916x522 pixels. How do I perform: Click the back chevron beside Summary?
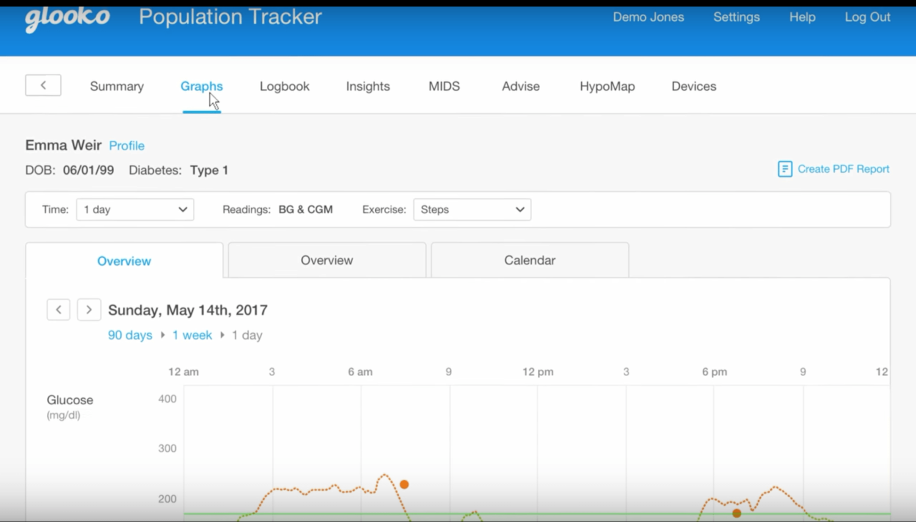[43, 85]
